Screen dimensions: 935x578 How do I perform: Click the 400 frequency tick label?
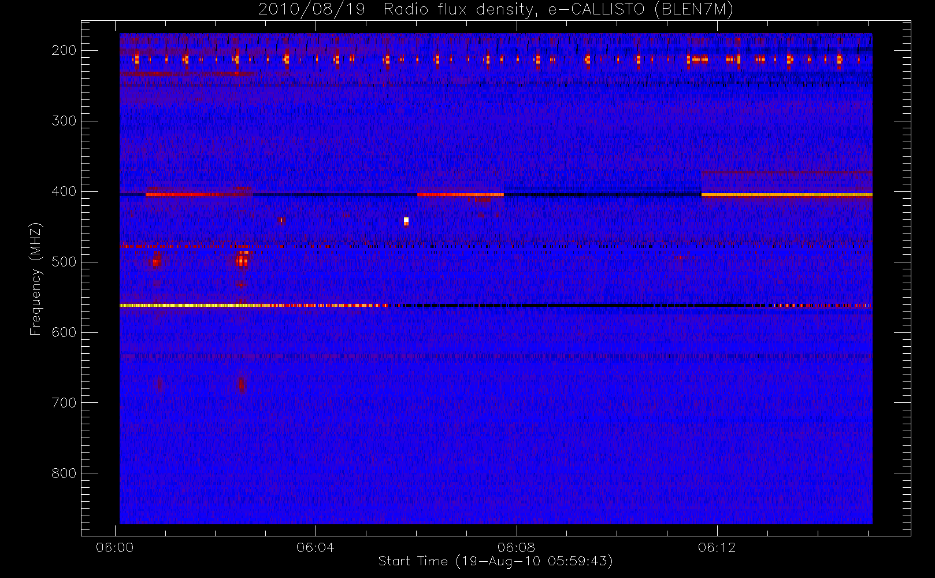click(x=64, y=191)
